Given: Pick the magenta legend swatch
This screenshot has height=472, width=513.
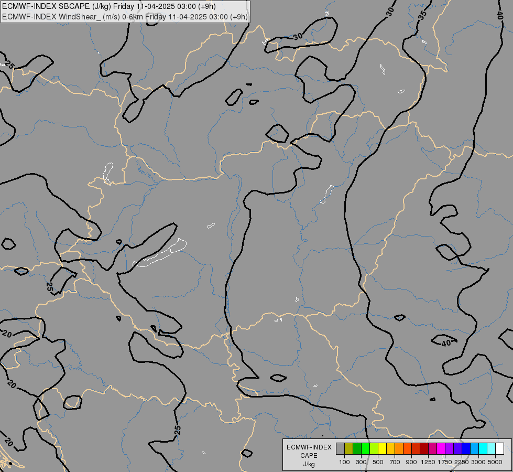Looking at the screenshot, I should click(441, 448).
